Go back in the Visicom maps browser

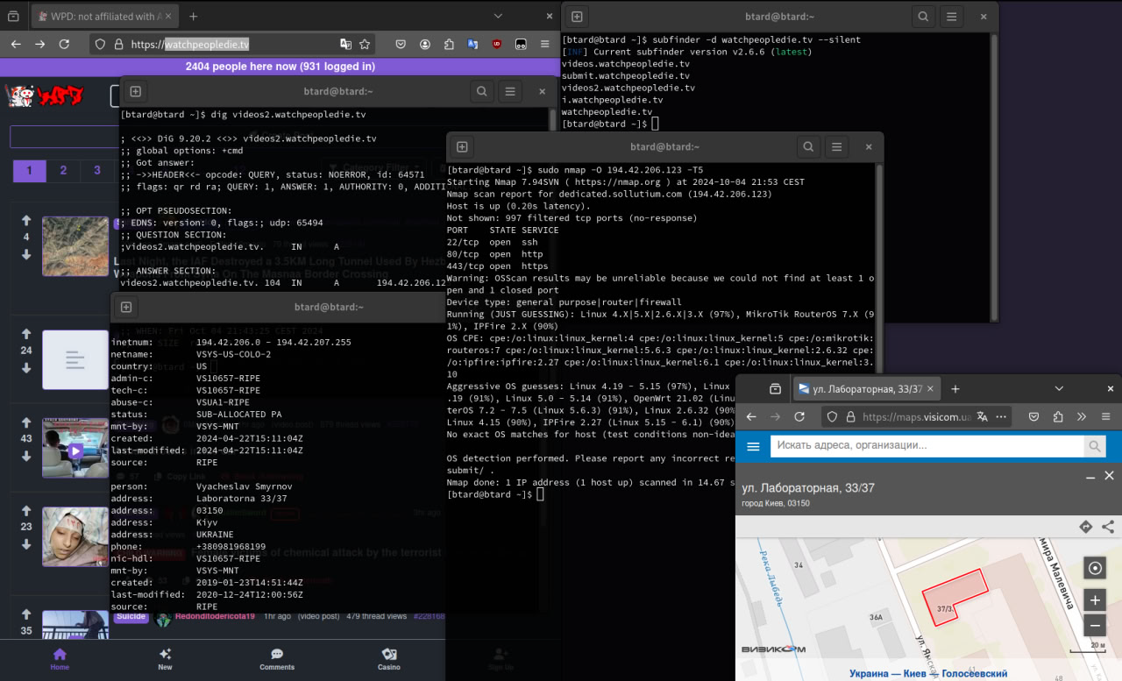point(751,416)
